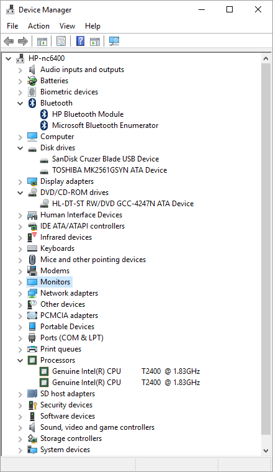Click the Show/Hide Console Tree icon
Viewport: 273px width, 472px height.
pos(42,41)
